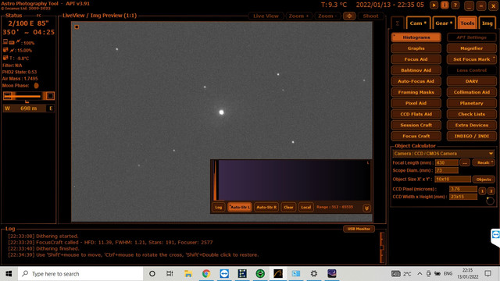Click the log panel scrollbar
500x281 pixels.
(x=382, y=248)
